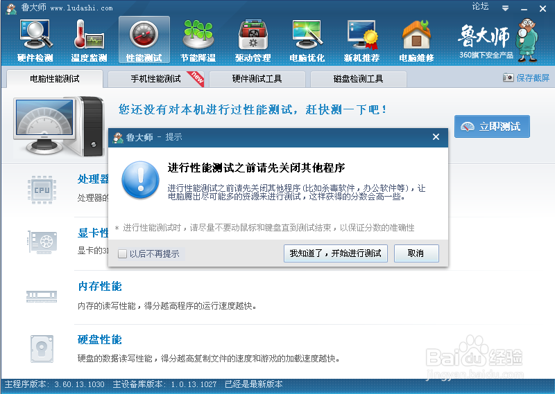Click www.ludashi.com title text

(81, 8)
